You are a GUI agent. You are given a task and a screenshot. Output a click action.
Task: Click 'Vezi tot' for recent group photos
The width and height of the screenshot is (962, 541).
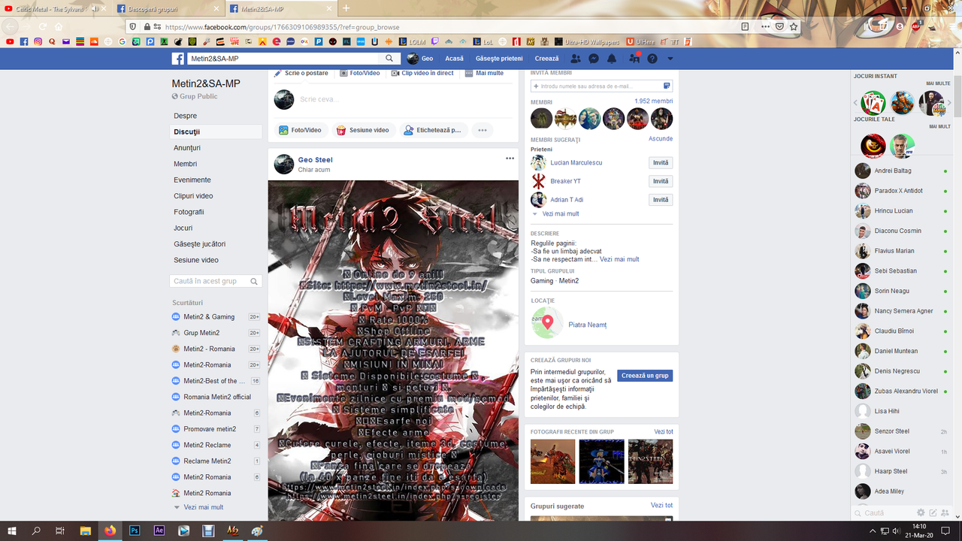[664, 432]
